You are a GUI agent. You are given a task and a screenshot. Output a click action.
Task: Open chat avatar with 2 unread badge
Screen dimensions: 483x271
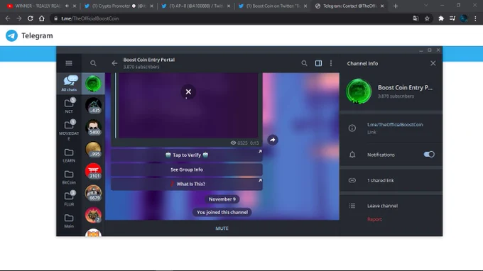[x=93, y=215]
